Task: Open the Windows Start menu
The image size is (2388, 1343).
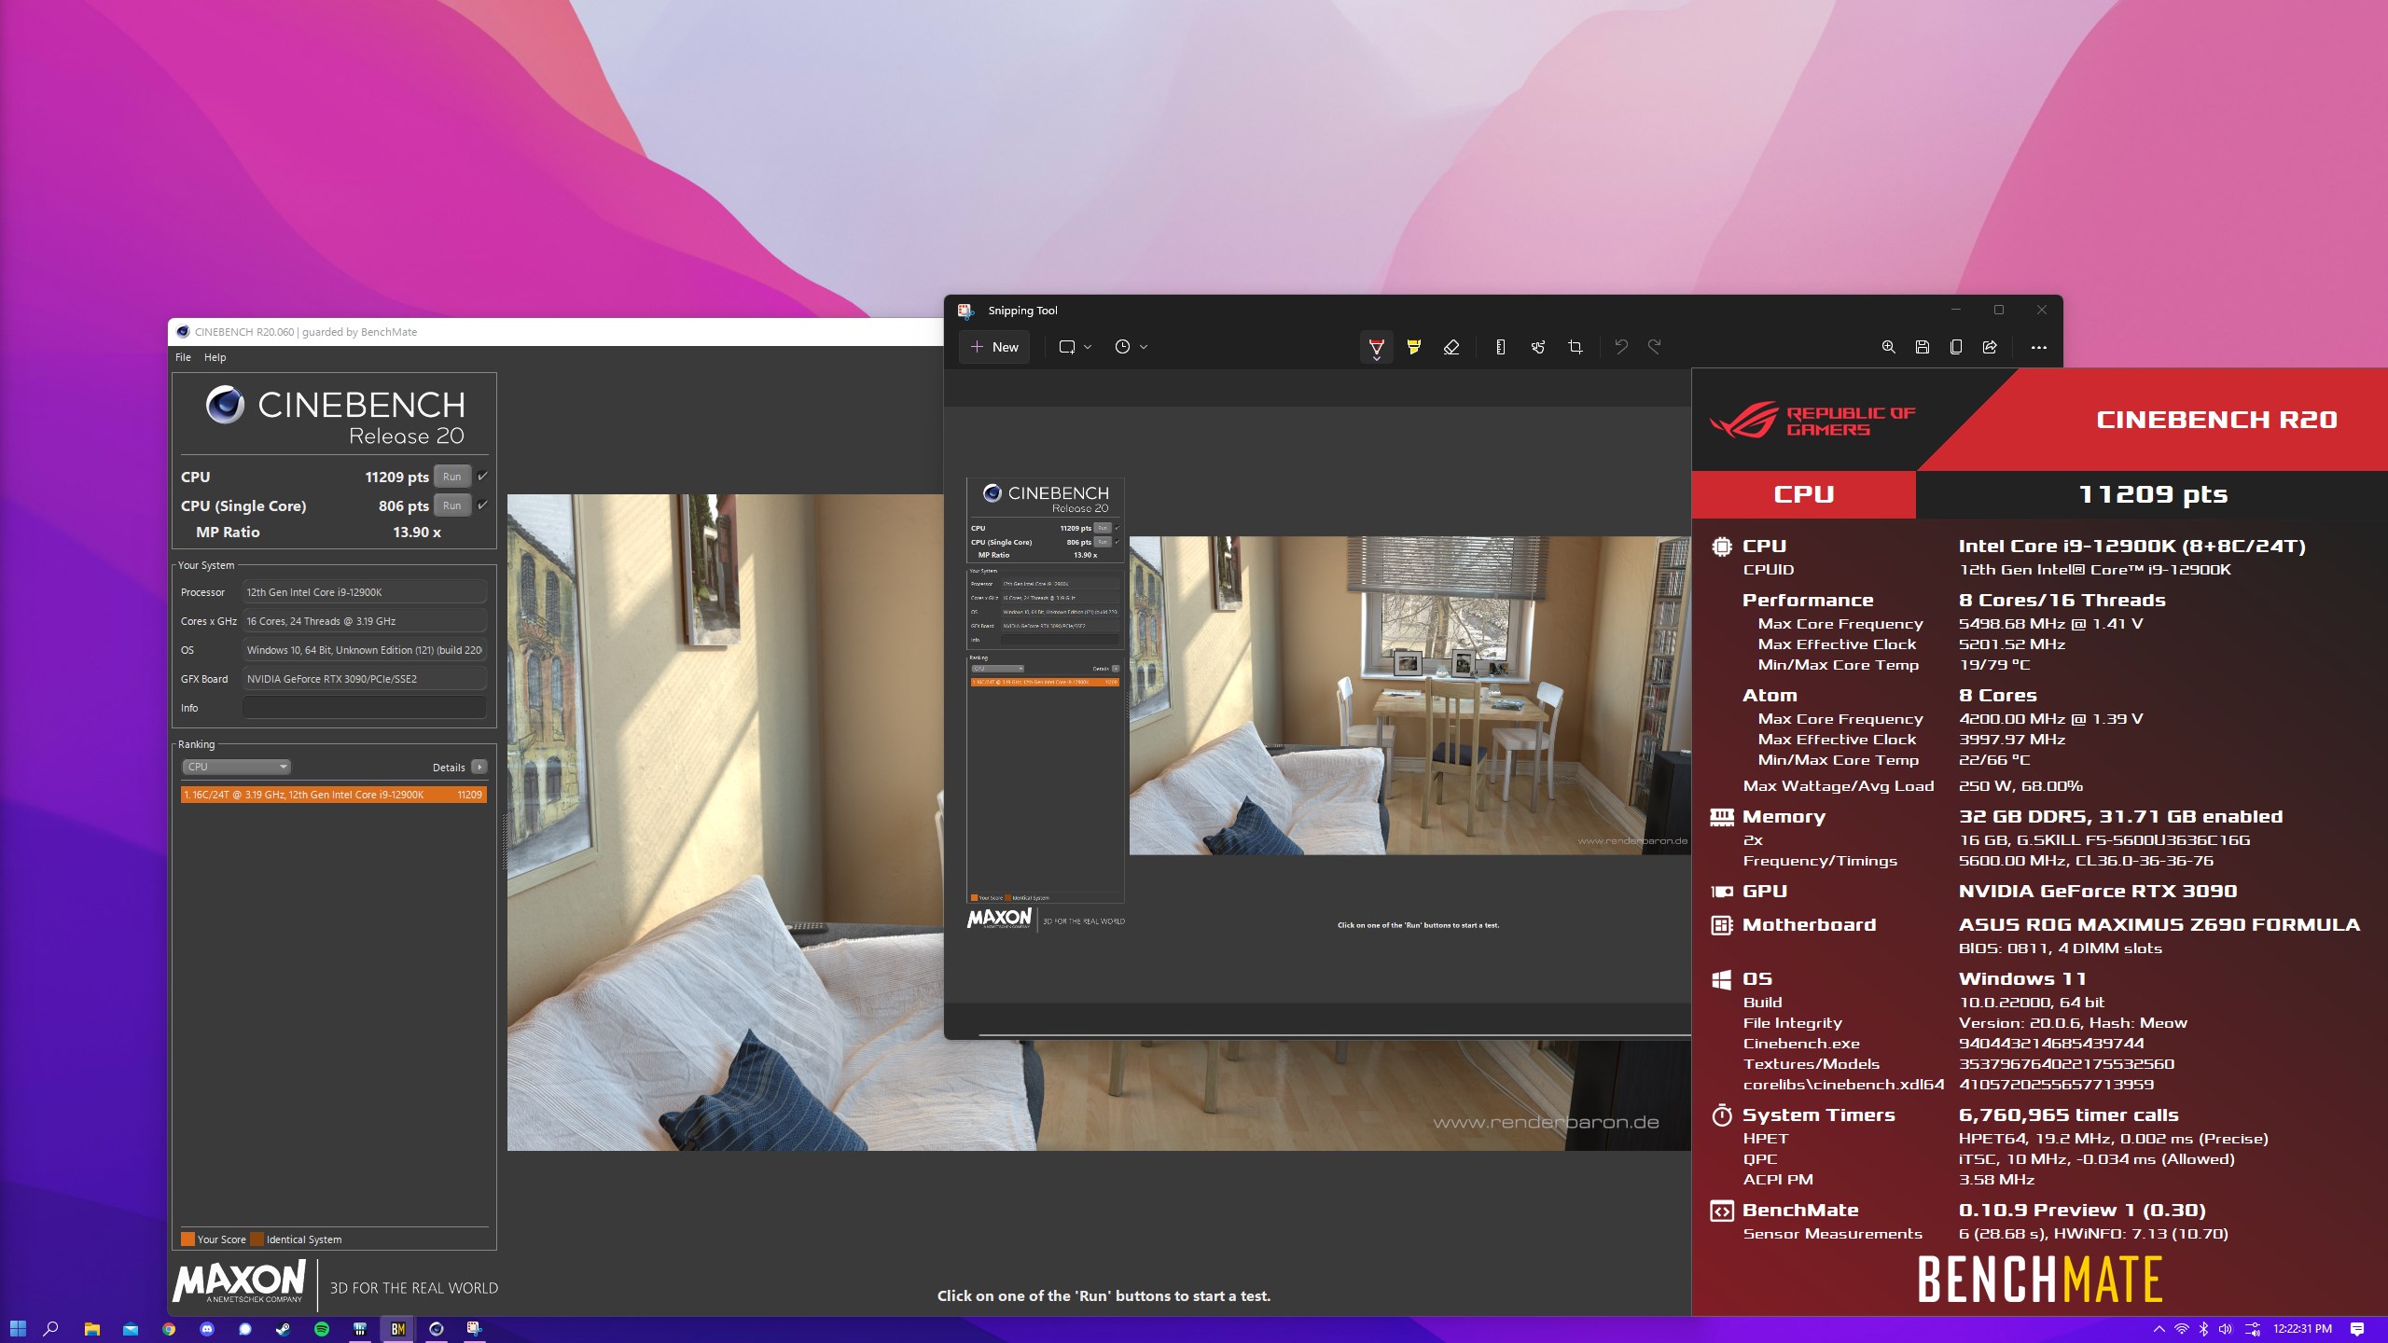Action: 18,1328
